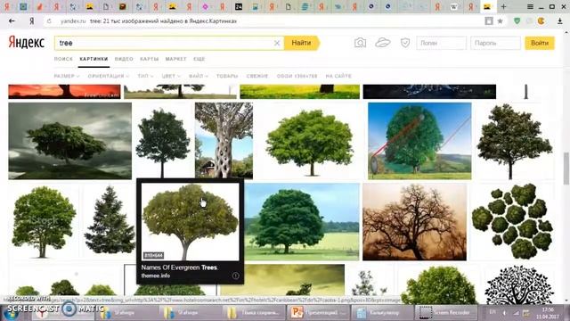Expand the Тип filter dropdown
The height and width of the screenshot is (321, 570).
(145, 76)
